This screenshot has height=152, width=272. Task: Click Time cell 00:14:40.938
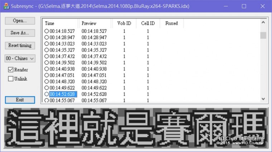[62, 69]
